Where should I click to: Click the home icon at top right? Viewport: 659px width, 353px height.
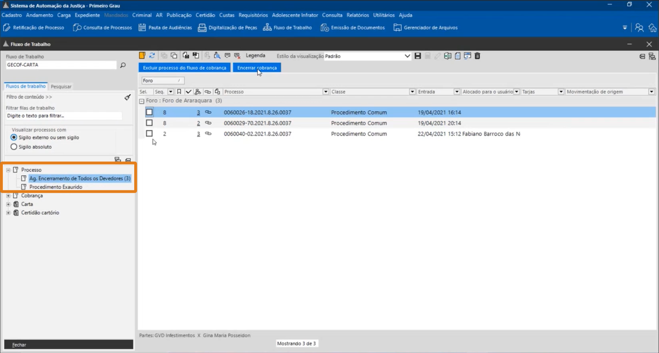coord(653,27)
